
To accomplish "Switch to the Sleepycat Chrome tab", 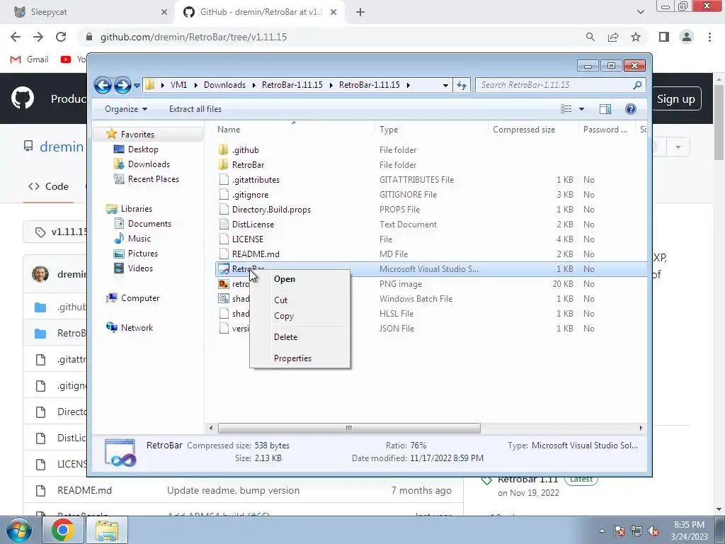I will (x=87, y=12).
